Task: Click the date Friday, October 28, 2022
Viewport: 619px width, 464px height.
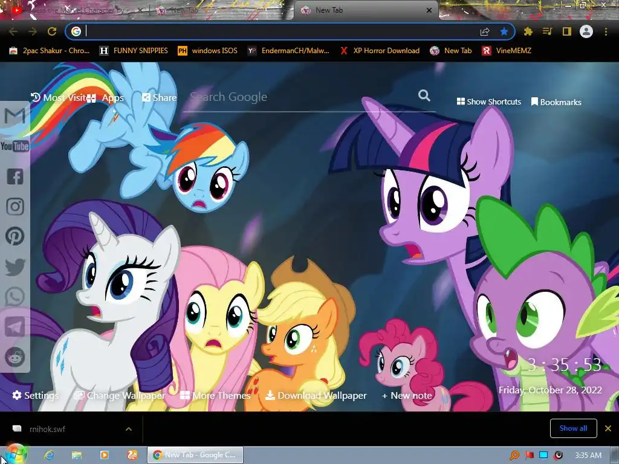Action: [550, 390]
